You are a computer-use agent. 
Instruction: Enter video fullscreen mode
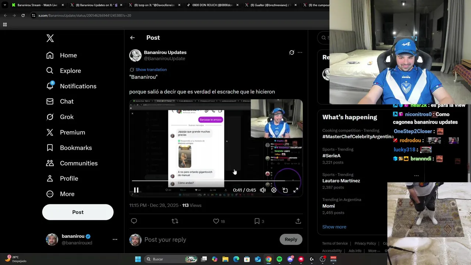pyautogui.click(x=295, y=190)
